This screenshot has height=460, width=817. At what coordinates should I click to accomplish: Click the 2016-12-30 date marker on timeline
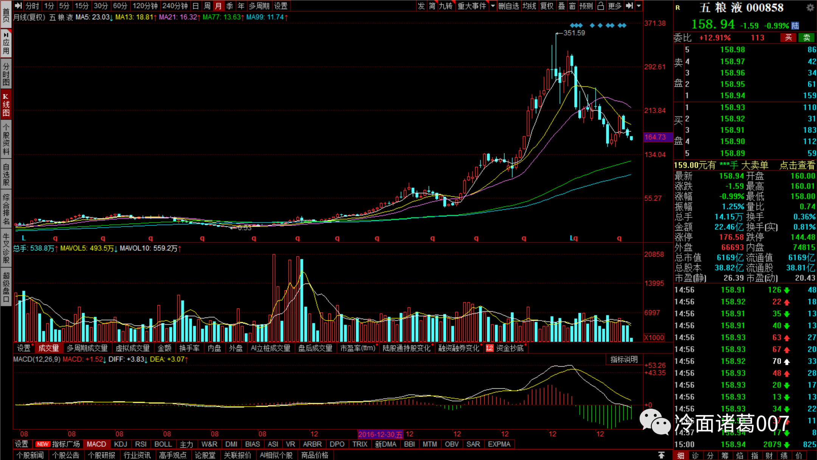[x=381, y=434]
